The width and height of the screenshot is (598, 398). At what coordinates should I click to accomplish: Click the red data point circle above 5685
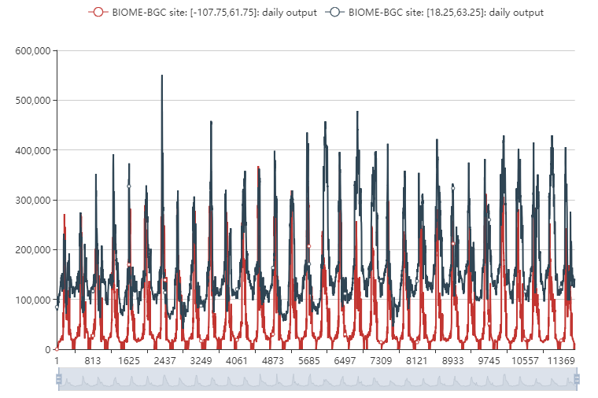coord(308,246)
